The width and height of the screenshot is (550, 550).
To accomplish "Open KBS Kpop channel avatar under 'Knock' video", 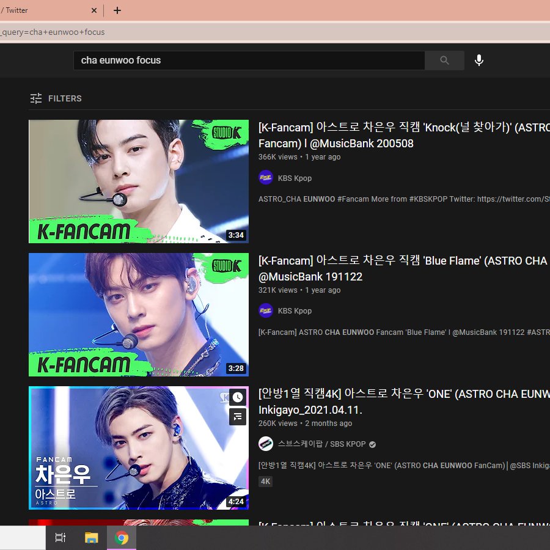I will 266,177.
